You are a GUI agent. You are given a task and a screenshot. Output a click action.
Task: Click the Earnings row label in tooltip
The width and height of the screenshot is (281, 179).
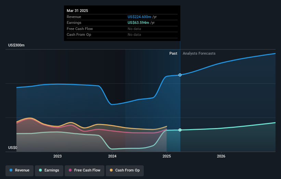74,23
